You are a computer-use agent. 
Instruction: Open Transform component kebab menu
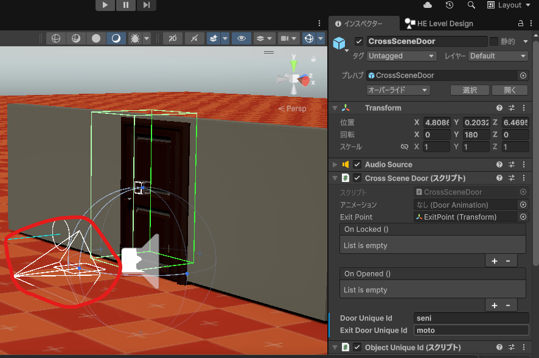tap(524, 108)
